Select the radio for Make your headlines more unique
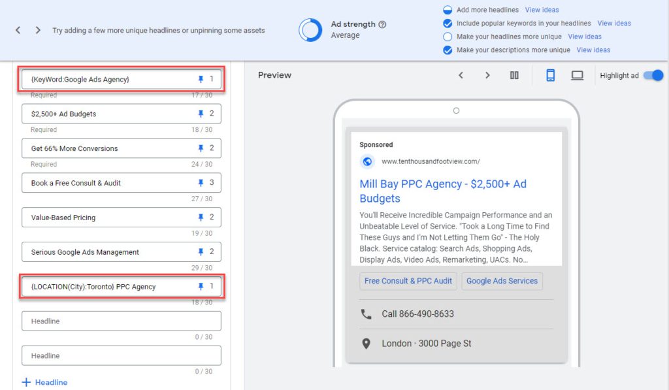Viewport: 669px width, 390px height. [x=447, y=37]
